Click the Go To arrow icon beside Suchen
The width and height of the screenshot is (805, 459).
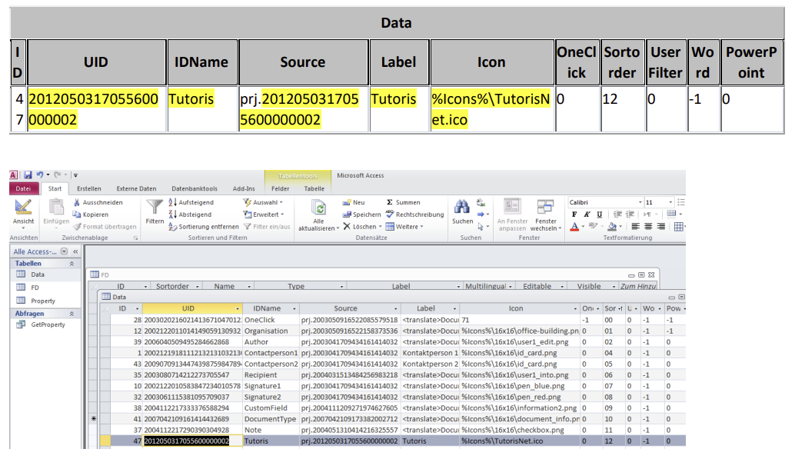[x=481, y=215]
